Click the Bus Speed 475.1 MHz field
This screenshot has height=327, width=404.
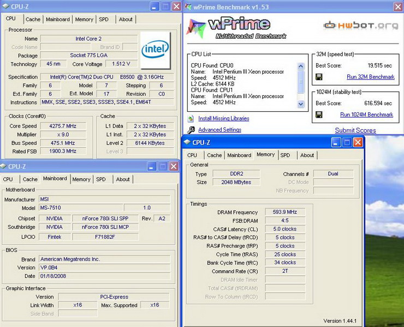tap(63, 143)
